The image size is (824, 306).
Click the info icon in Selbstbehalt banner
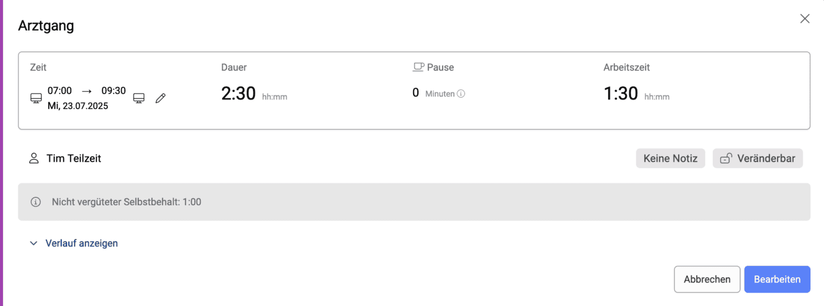36,202
